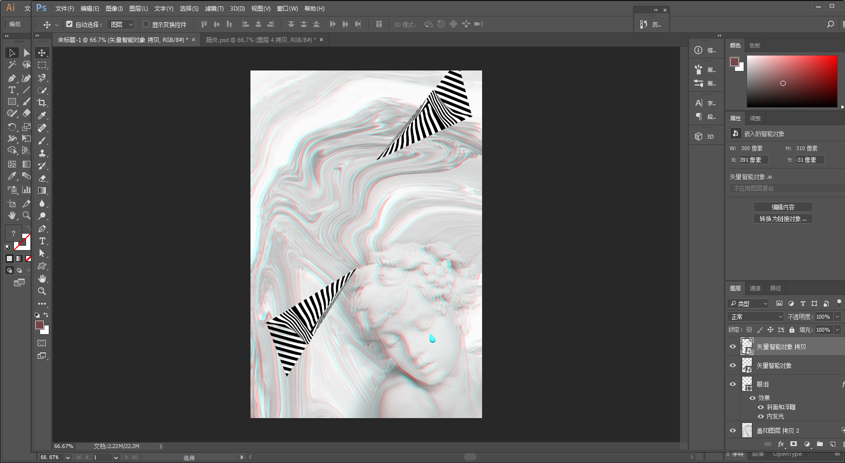
Task: Open the 图像(I) menu
Action: click(x=114, y=9)
